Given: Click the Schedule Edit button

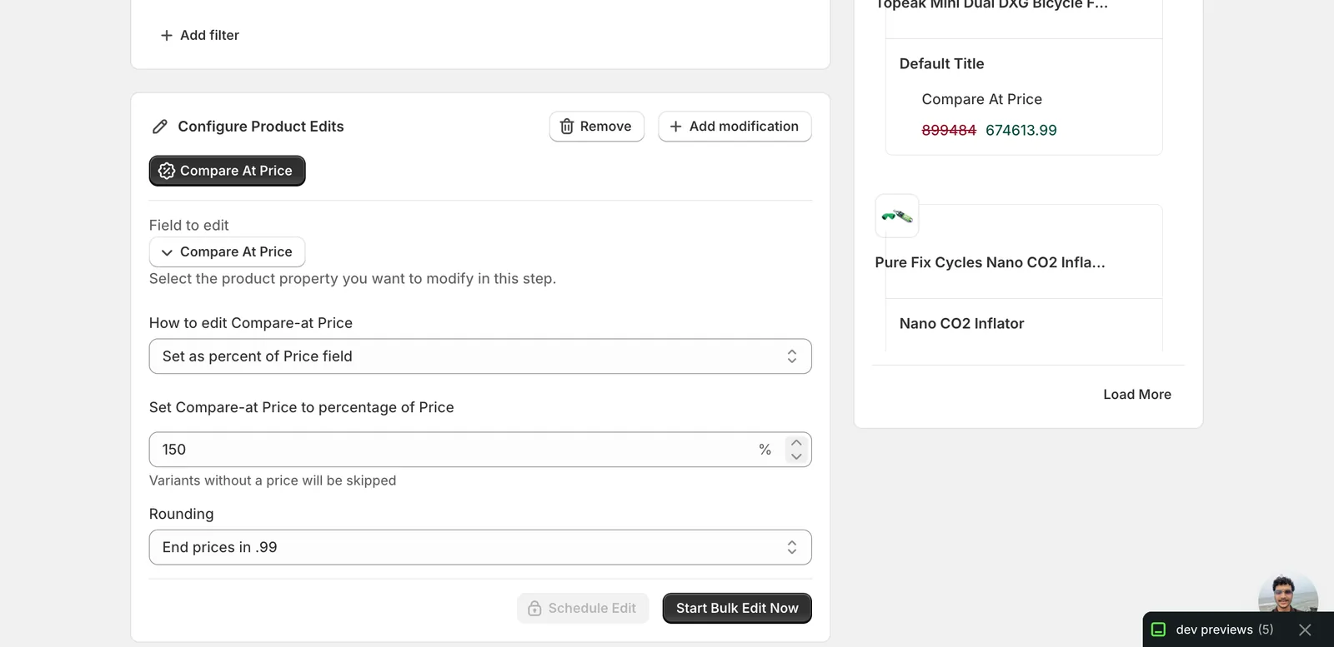Looking at the screenshot, I should (583, 609).
